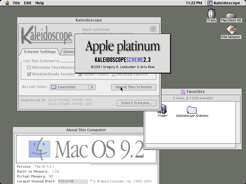This screenshot has height=184, width=246.
Task: Open the File menu
Action: pos(17,3)
